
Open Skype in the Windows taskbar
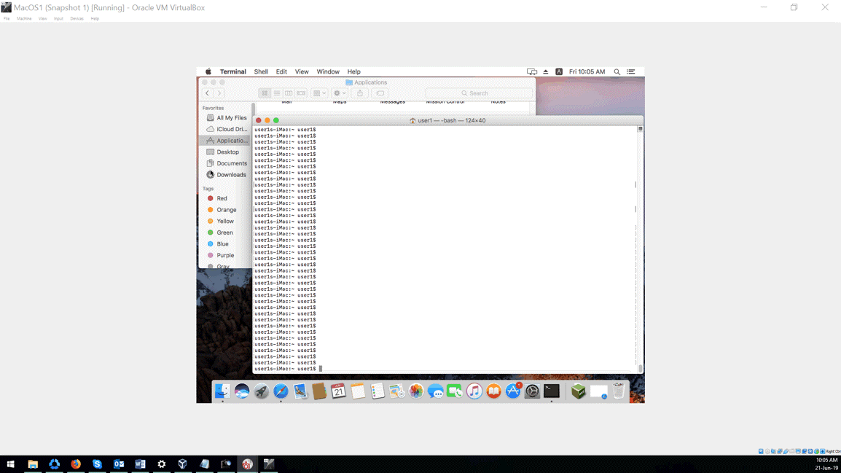(97, 464)
